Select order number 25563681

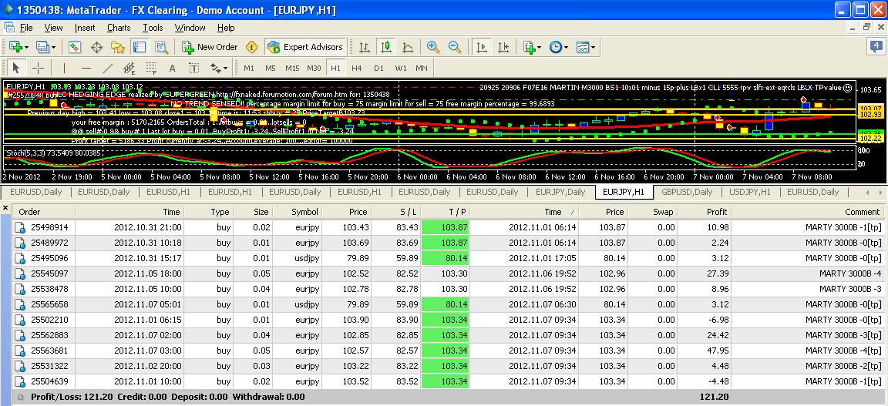click(x=49, y=351)
